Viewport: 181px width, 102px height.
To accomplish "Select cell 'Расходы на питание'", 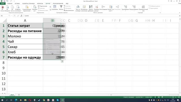I will 25,31.
